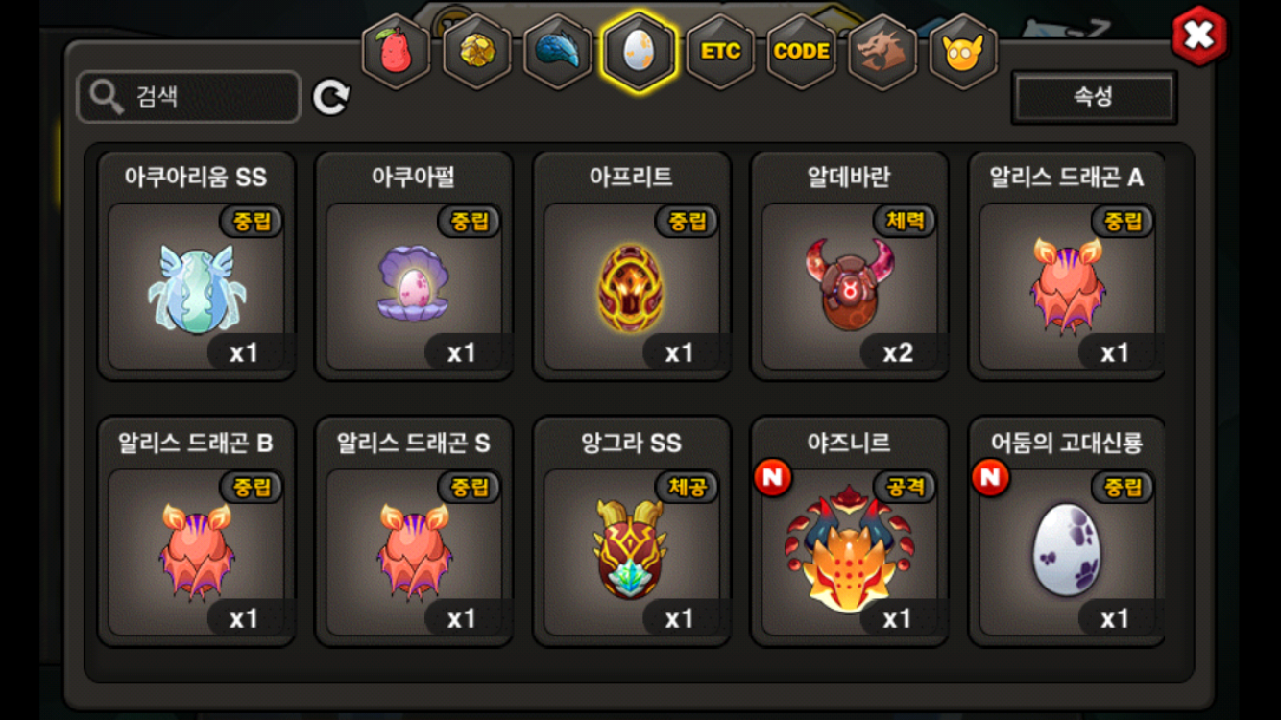Pick the 아쿠아펄 shell egg
The width and height of the screenshot is (1281, 720).
click(414, 266)
